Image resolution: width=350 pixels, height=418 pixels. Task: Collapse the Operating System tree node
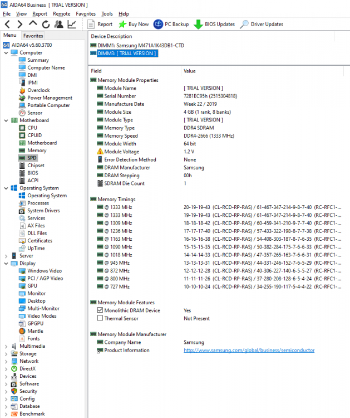6,188
